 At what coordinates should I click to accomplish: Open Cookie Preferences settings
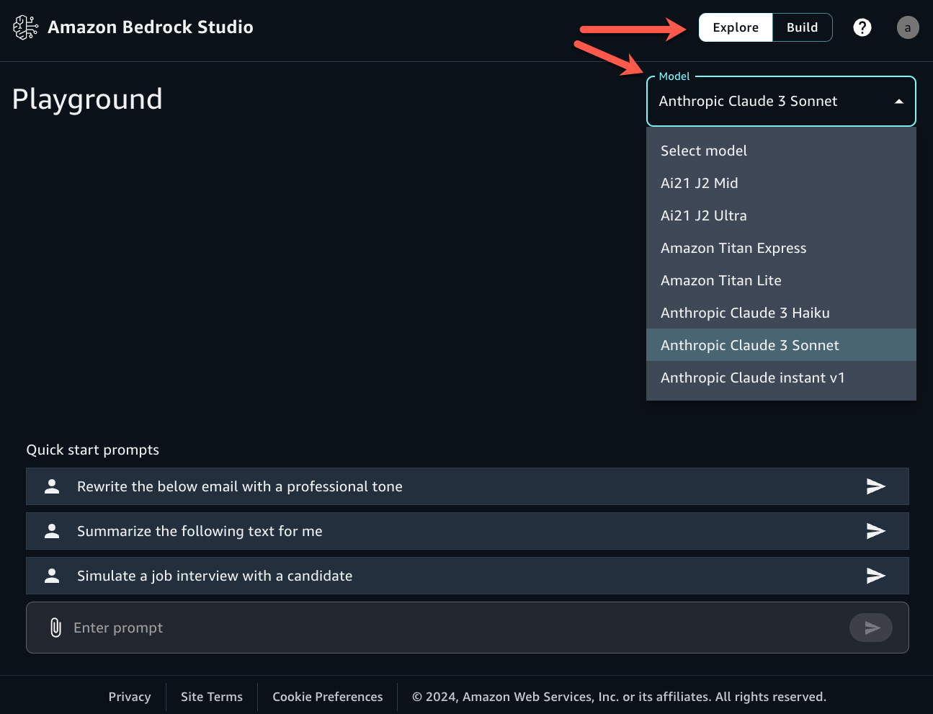coord(327,697)
